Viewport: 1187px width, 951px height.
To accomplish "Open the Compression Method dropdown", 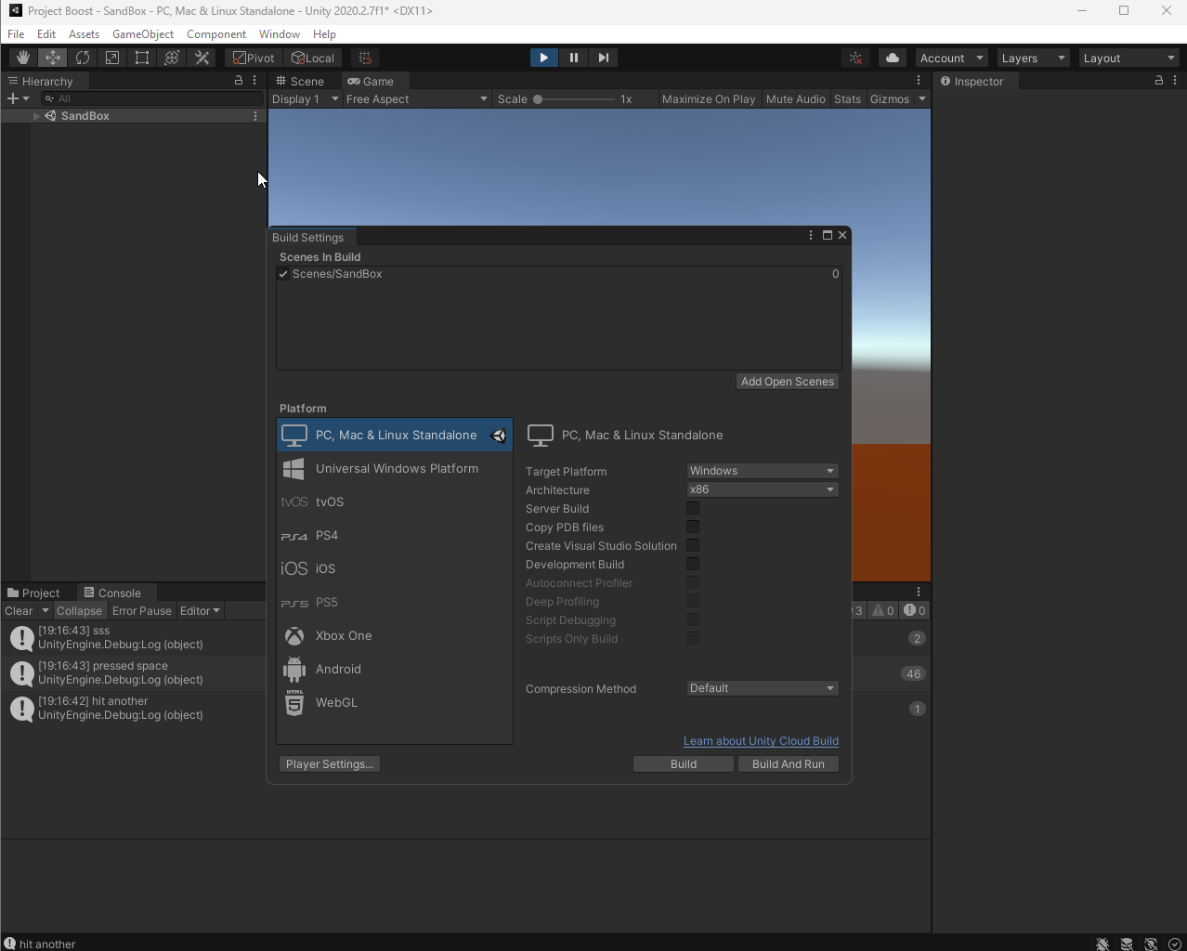I will (x=762, y=688).
